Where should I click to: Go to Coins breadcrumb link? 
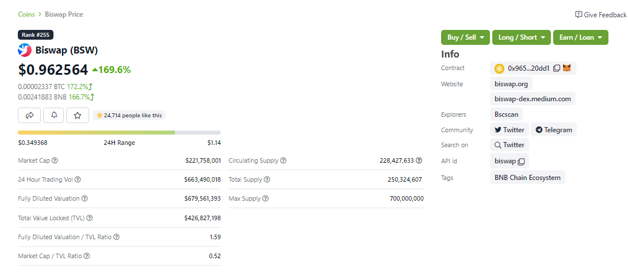26,14
